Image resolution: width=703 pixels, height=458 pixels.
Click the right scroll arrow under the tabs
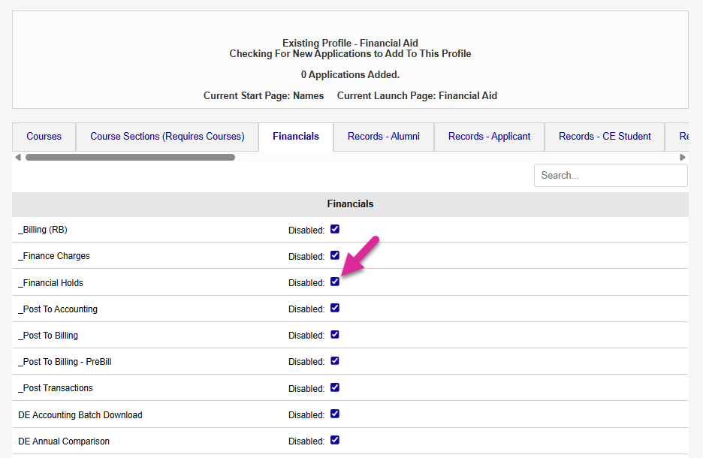[683, 158]
